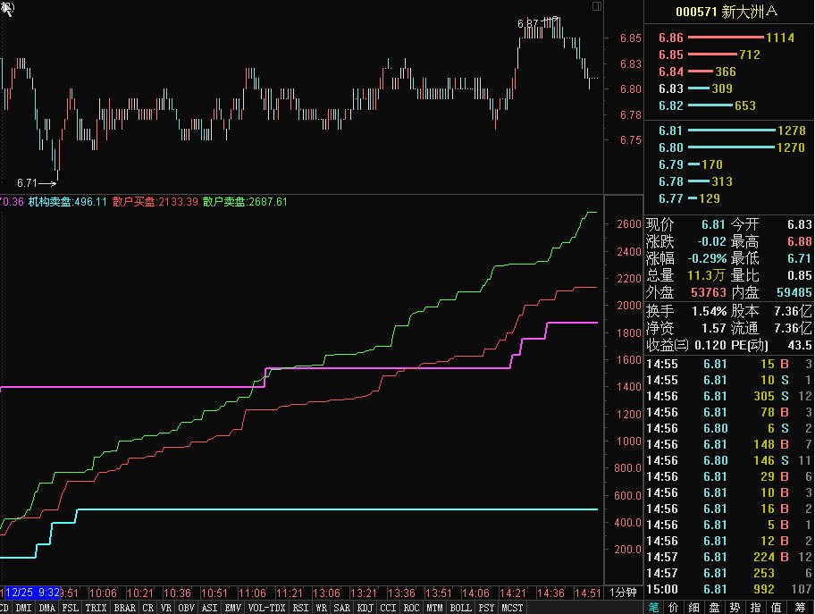Screen dimensions: 815x614
Task: Switch to the 价 price tab
Action: 673,607
